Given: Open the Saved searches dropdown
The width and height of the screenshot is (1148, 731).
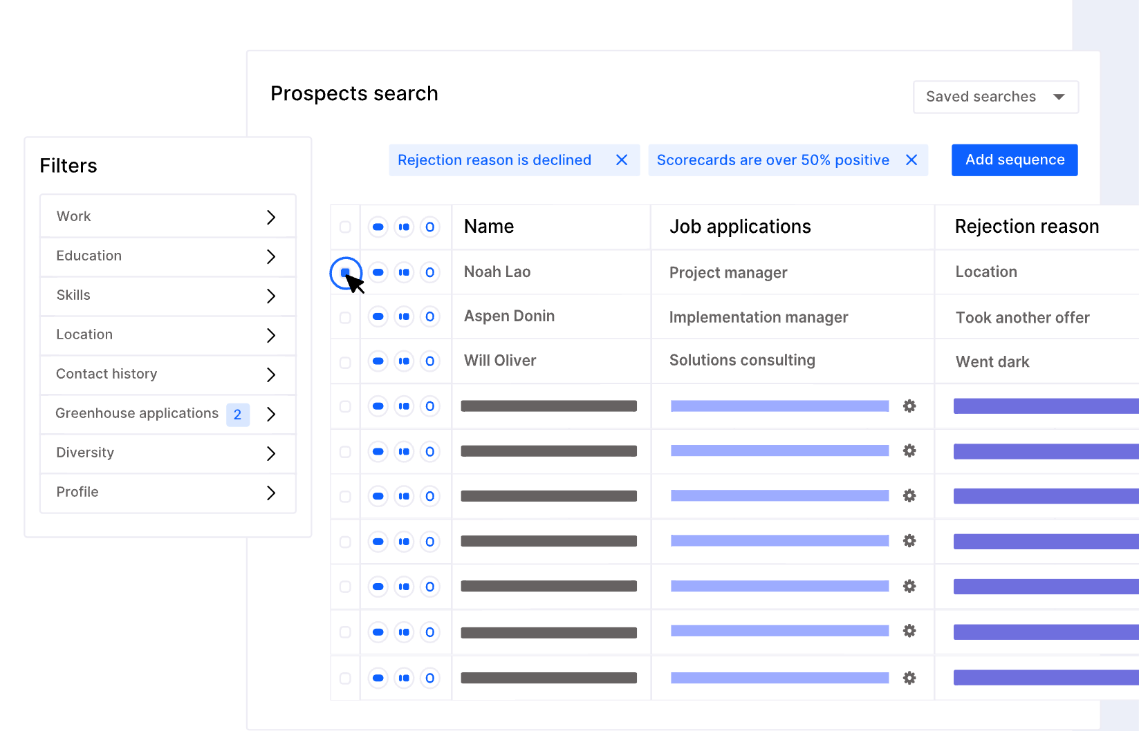Looking at the screenshot, I should [995, 97].
